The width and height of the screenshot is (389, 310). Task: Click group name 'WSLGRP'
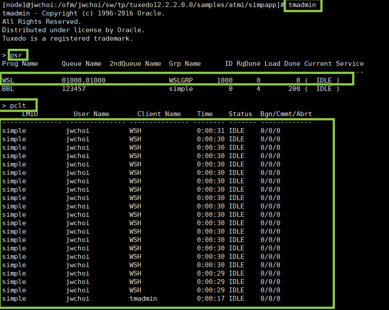pyautogui.click(x=181, y=80)
